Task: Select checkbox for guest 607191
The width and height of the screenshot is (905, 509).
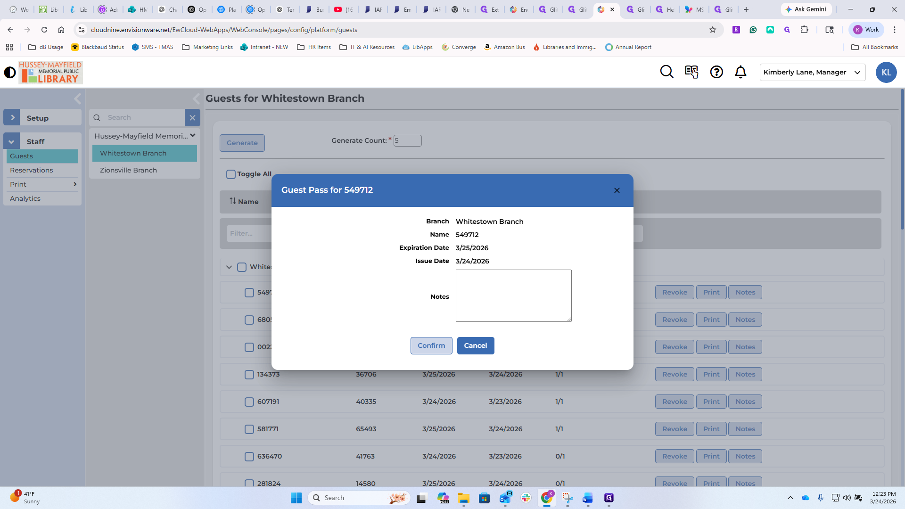Action: [249, 402]
